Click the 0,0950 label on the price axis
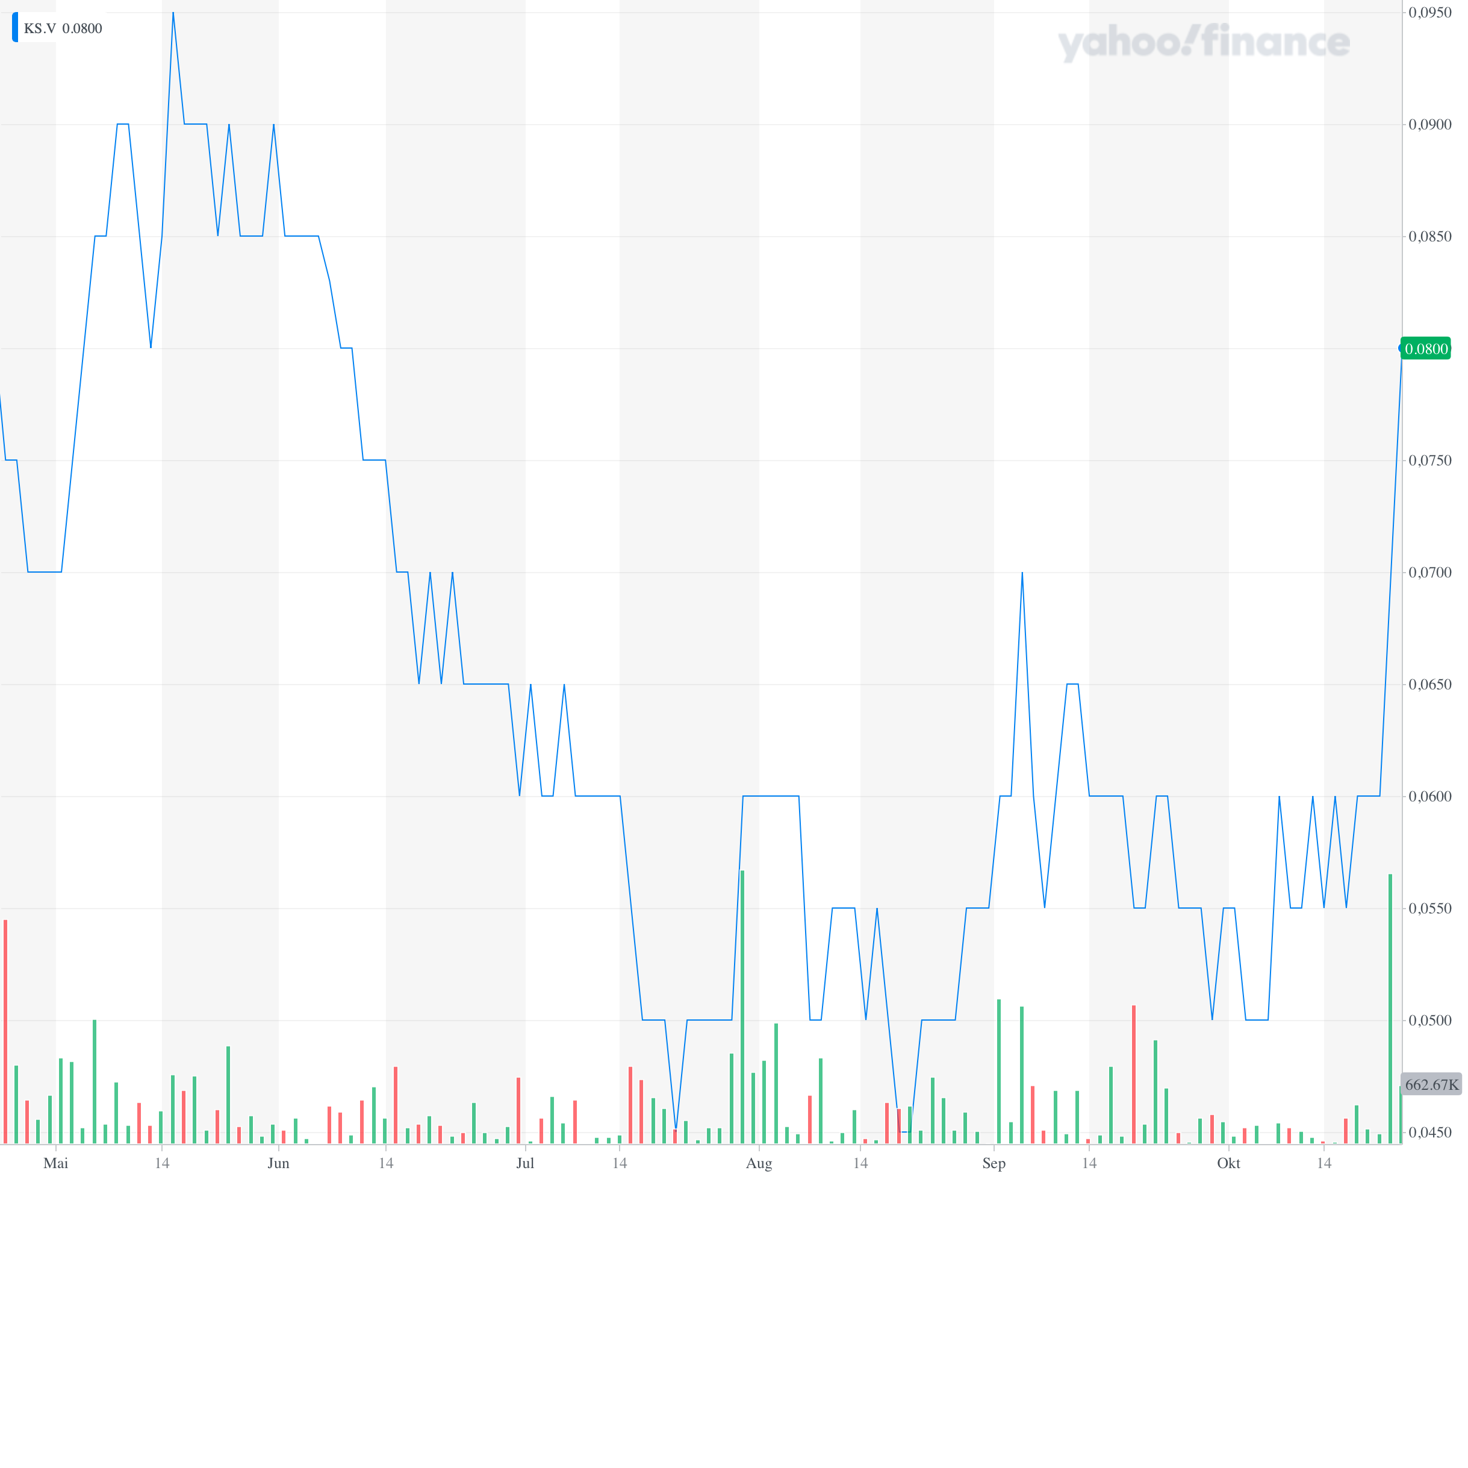Screen dimensions: 1468x1468 pos(1429,12)
